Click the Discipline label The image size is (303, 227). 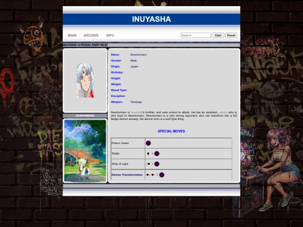click(118, 96)
